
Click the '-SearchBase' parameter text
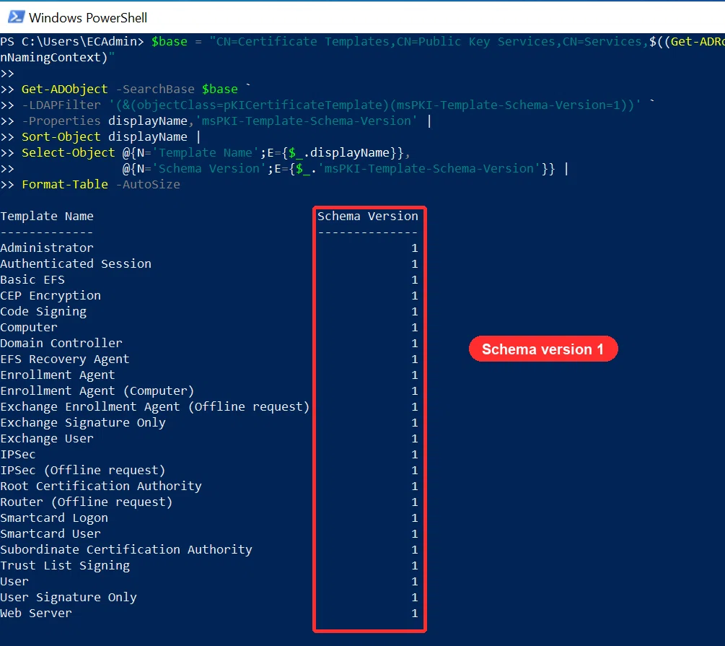(x=155, y=89)
